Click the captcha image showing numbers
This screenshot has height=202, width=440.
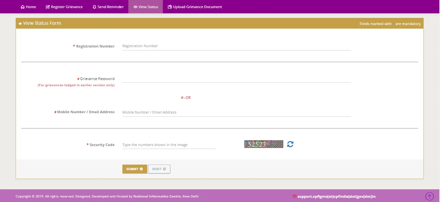263,144
